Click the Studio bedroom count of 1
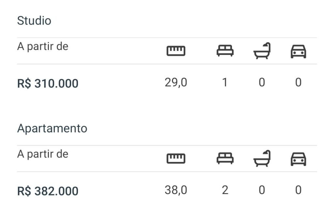334x211 pixels. point(225,83)
